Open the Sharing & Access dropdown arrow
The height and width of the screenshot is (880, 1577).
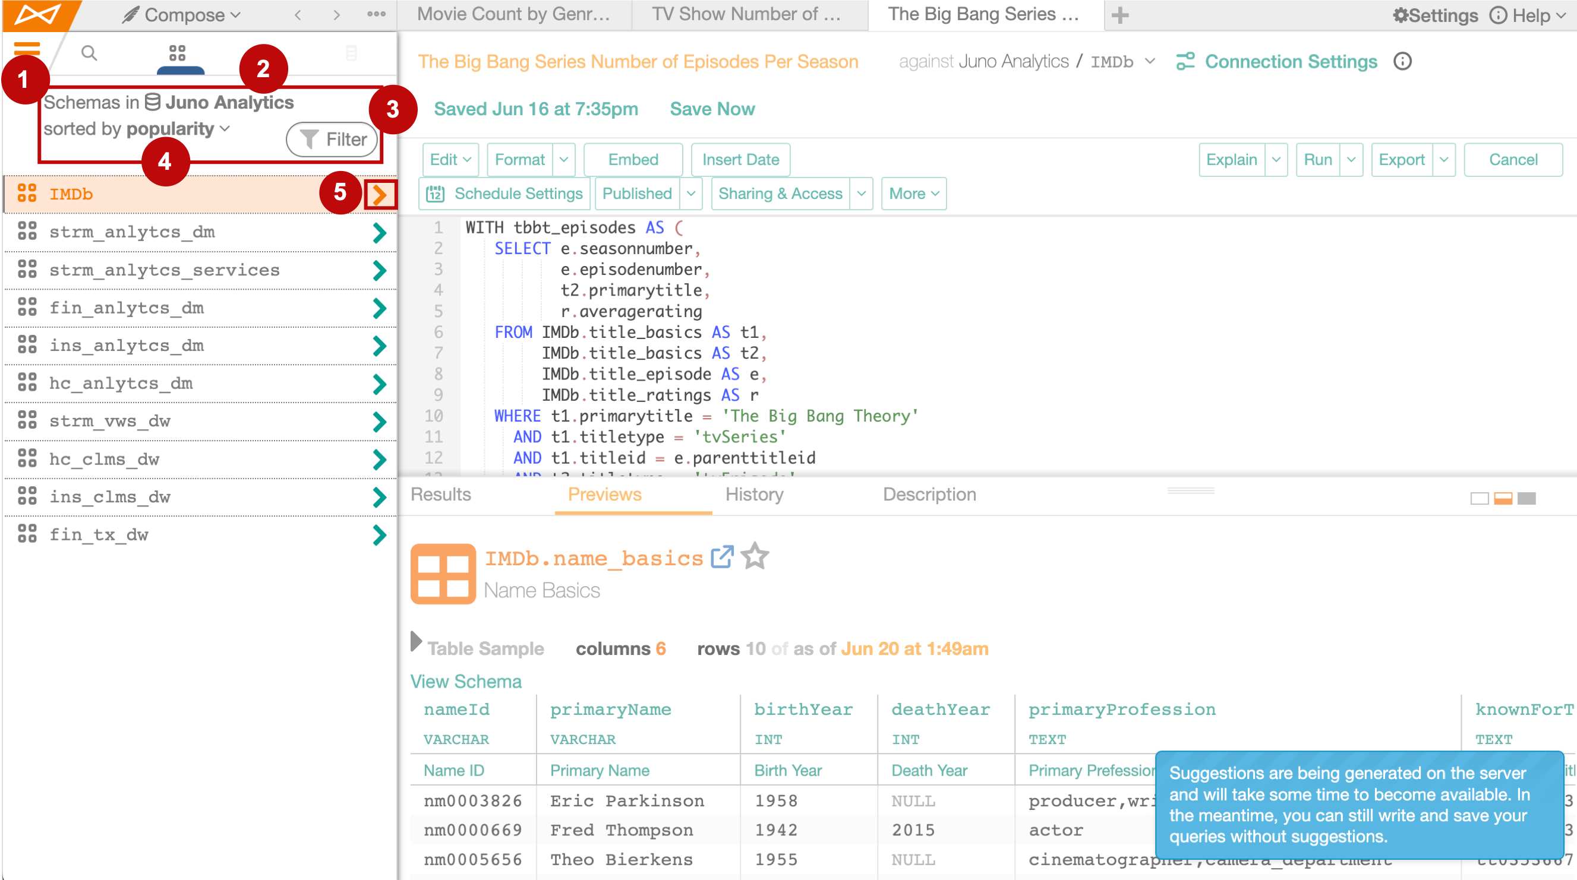861,194
